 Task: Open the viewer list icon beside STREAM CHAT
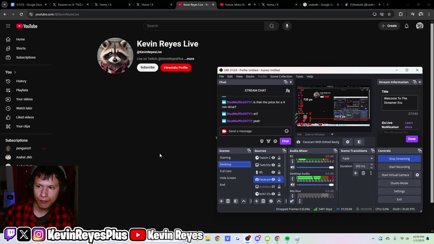click(x=288, y=90)
